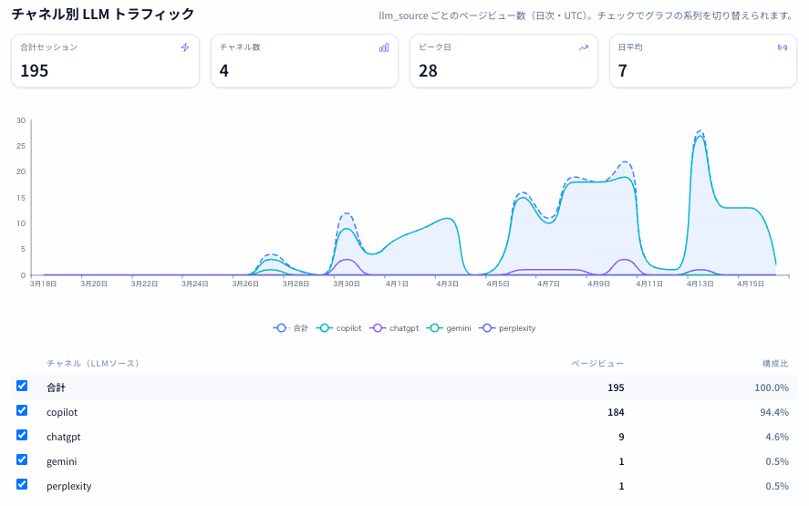Click the perplexity channel name in table

coord(68,487)
